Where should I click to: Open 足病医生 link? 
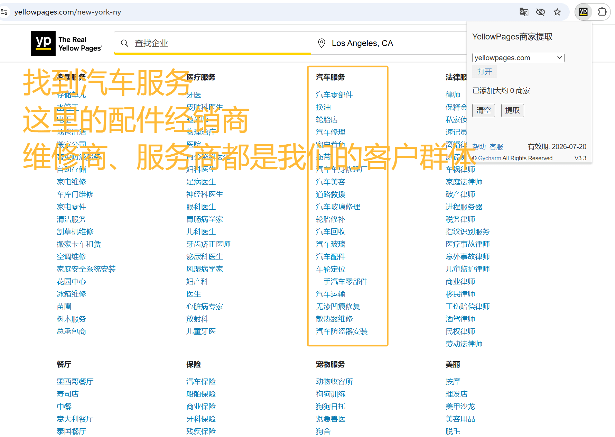201,182
